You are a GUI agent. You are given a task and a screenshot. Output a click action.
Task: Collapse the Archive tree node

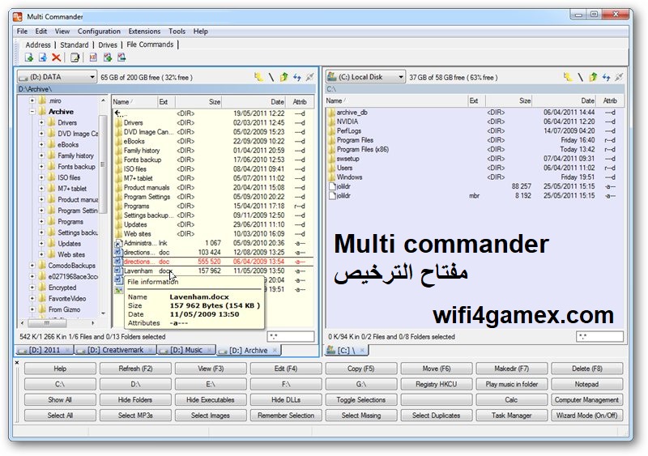(x=32, y=112)
